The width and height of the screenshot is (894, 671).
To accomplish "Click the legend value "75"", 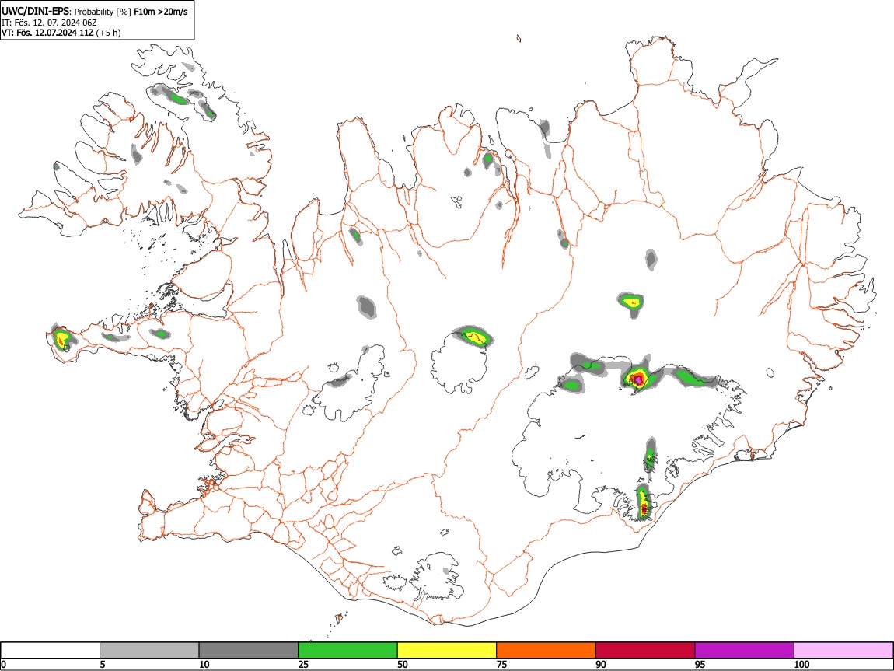I will [501, 664].
